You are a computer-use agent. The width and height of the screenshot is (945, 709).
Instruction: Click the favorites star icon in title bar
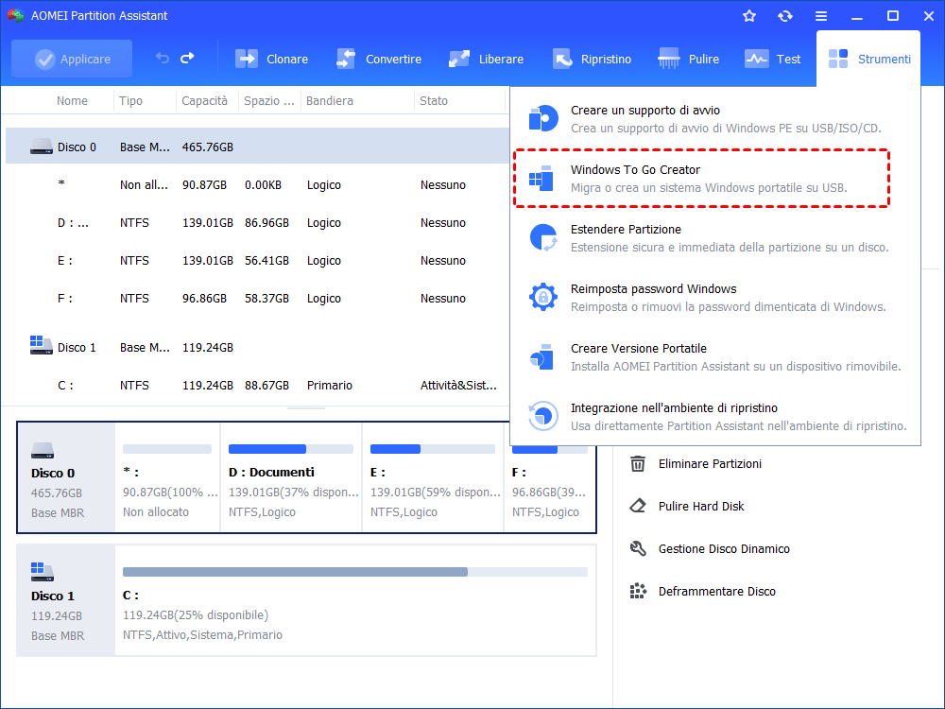(x=749, y=16)
